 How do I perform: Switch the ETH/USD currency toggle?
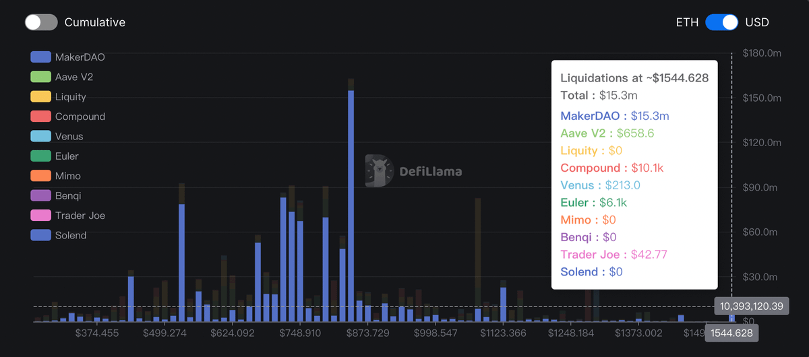coord(721,22)
